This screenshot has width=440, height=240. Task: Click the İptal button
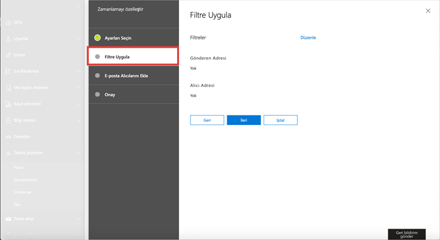point(281,120)
